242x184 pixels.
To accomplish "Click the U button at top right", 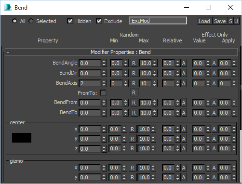I will point(236,21).
